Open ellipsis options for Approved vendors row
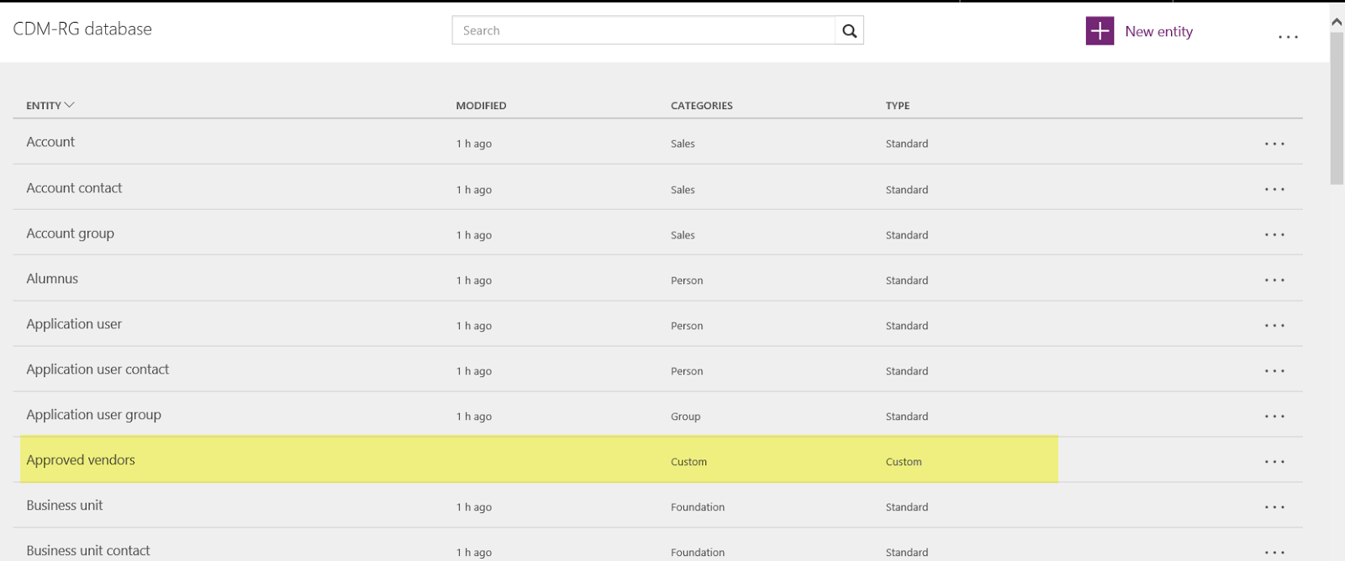This screenshot has height=561, width=1345. 1274,461
